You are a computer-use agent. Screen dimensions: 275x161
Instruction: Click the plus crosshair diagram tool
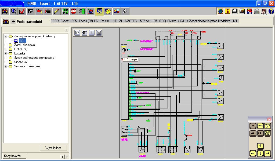tap(92, 33)
